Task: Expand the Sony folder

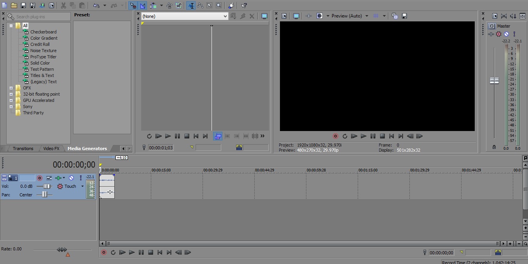Action: (11, 107)
